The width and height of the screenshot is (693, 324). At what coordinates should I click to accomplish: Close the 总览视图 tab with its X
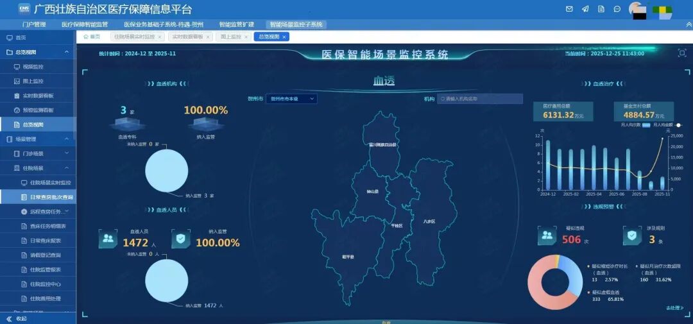coord(284,37)
